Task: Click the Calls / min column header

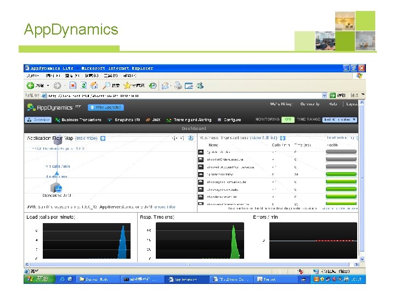Action: [x=280, y=145]
